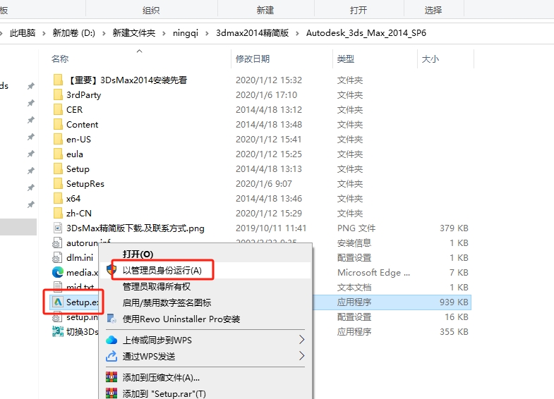Go to ningqi breadcrumb segment
This screenshot has height=399, width=554.
tap(186, 33)
